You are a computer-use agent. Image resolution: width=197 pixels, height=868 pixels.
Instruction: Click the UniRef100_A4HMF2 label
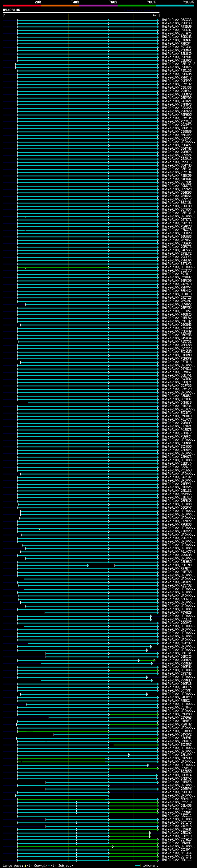pyautogui.click(x=176, y=721)
